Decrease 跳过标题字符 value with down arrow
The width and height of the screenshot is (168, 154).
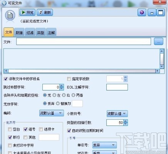[x=62, y=89]
